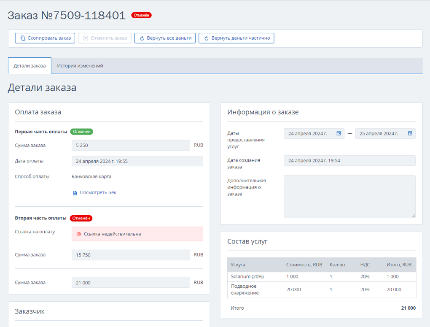Switch to Детали заказа tab
Image resolution: width=430 pixels, height=327 pixels.
(30, 66)
